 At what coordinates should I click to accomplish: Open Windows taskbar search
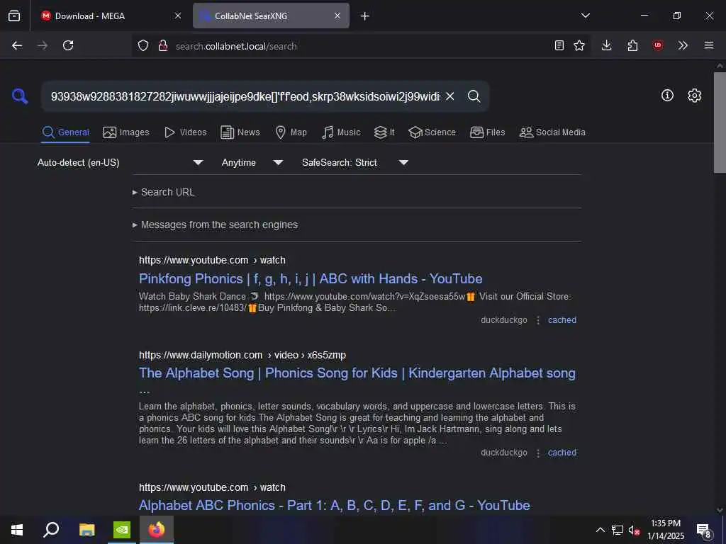[x=51, y=530]
